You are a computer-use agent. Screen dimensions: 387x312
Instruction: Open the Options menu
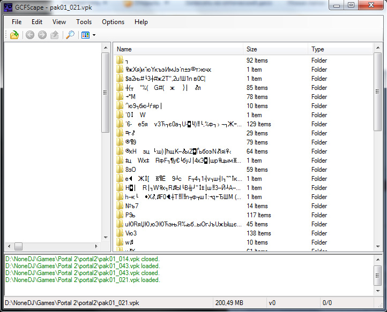pyautogui.click(x=113, y=22)
